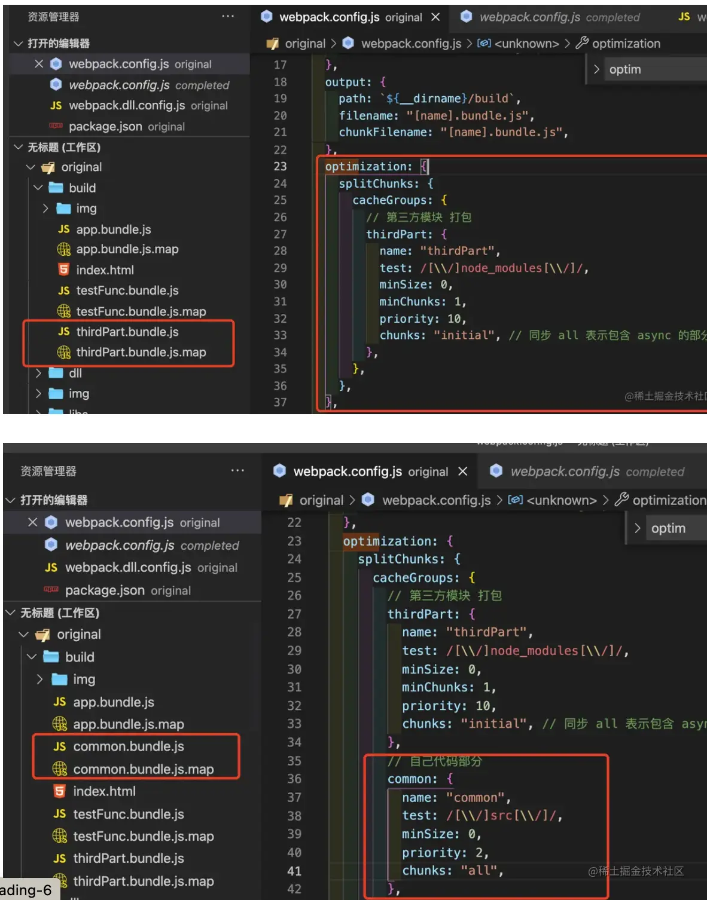Click original breadcrumb in bottom screenshot
This screenshot has height=900, width=707.
[x=321, y=500]
